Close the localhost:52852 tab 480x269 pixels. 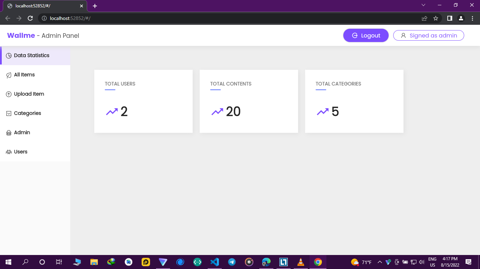(x=82, y=6)
